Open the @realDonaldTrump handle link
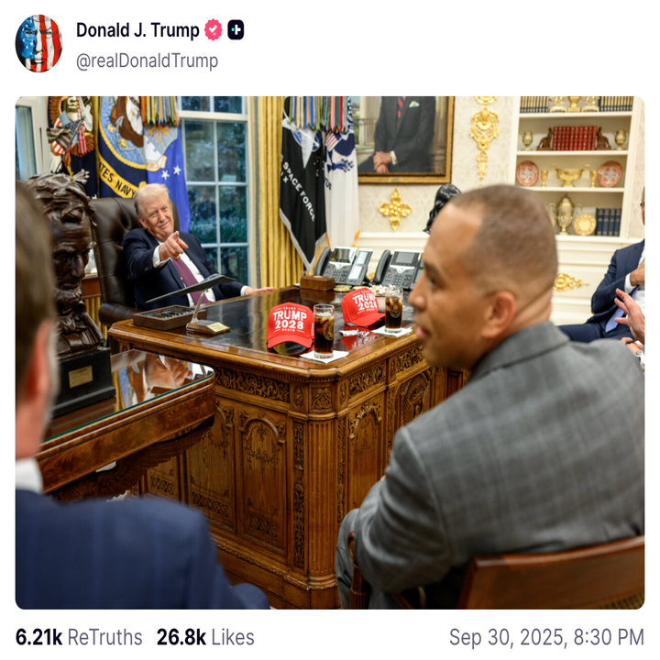 (x=147, y=60)
